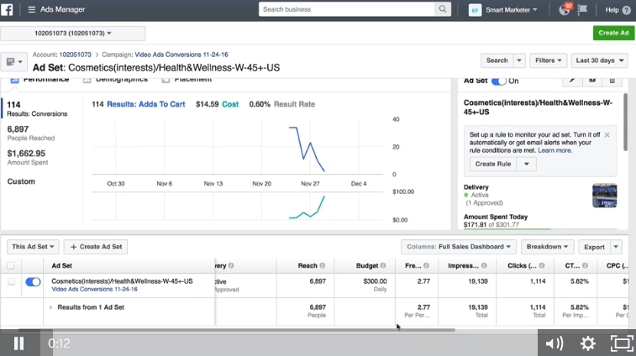
Task: Click the horizontal table scrollbar
Action: [x=236, y=330]
